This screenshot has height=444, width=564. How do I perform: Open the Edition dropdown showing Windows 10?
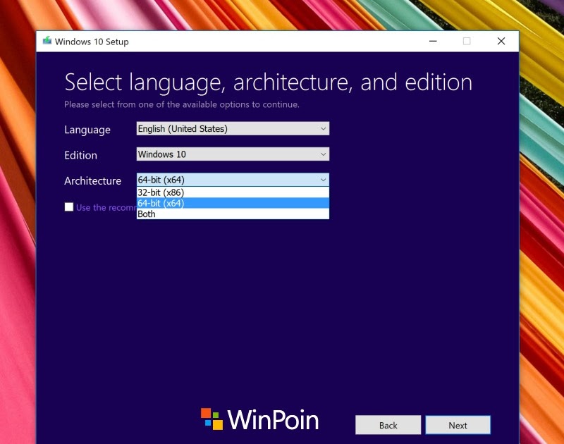point(233,154)
